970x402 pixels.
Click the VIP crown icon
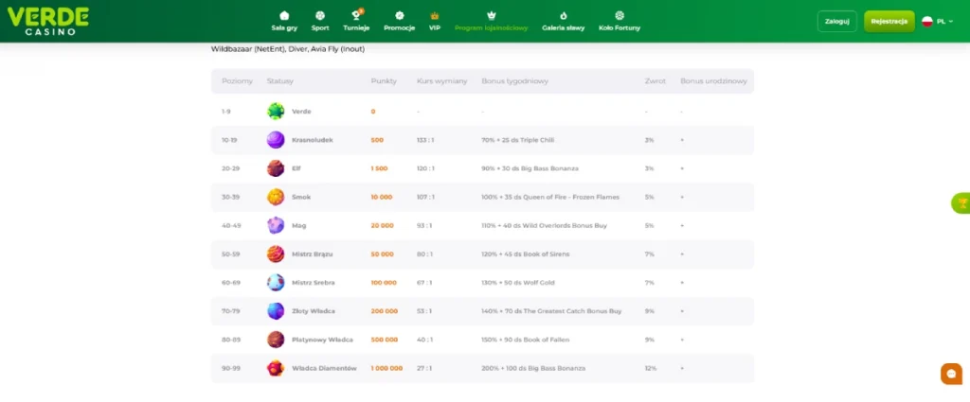coord(435,16)
